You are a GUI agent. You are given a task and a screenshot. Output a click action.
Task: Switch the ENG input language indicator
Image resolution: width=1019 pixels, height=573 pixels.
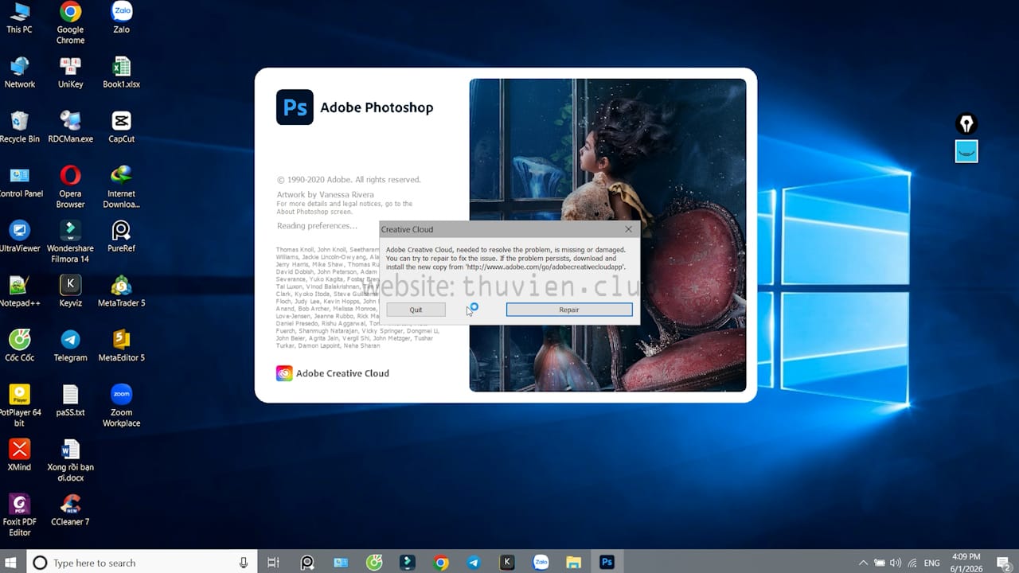pos(931,563)
